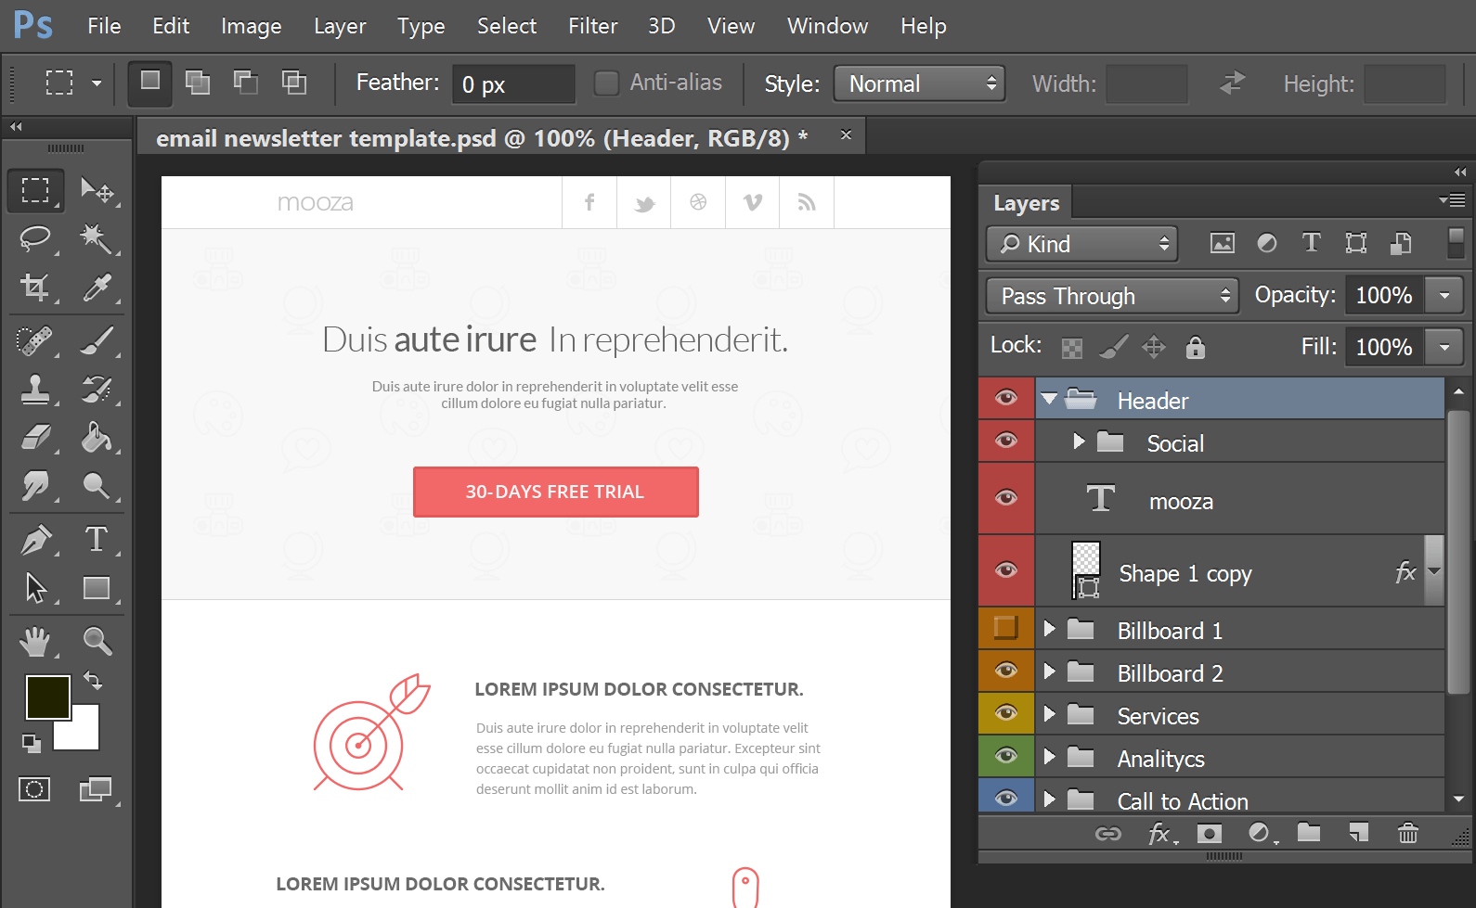Open the Filter menu
This screenshot has width=1476, height=908.
(592, 26)
